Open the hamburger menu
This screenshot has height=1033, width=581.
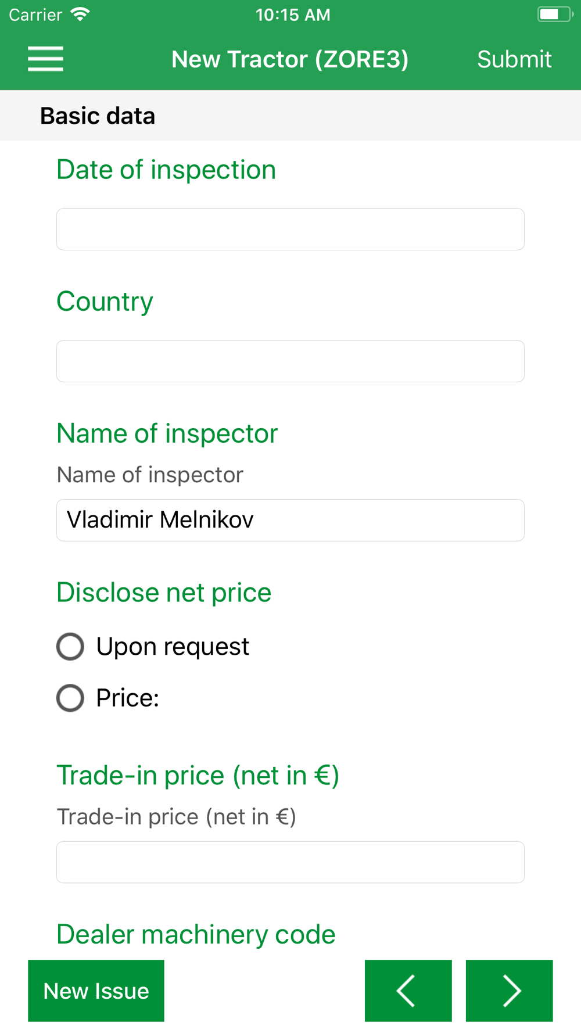coord(45,59)
